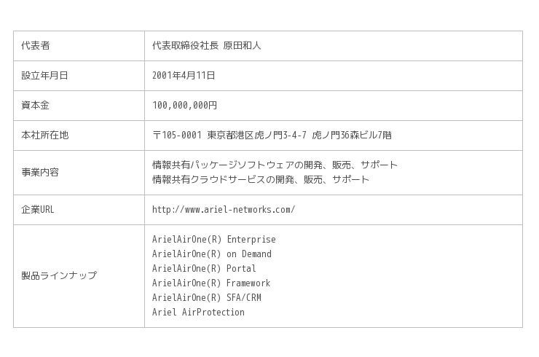Viewport: 539px width, 357px height.
Task: Click the ArielAirOne(R) SFA/CRM product entry
Action: tap(206, 298)
